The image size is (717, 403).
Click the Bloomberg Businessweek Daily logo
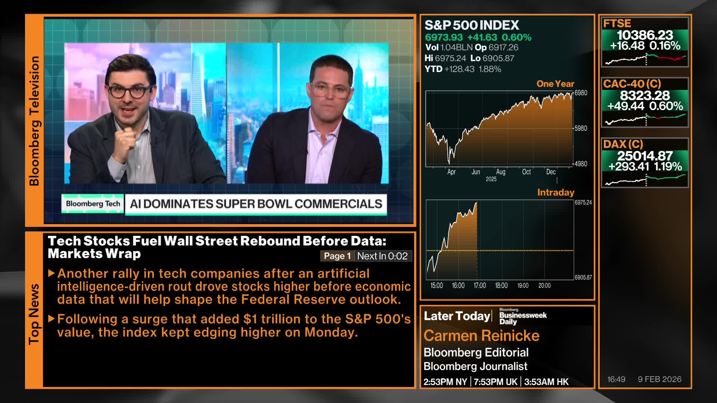(x=523, y=316)
